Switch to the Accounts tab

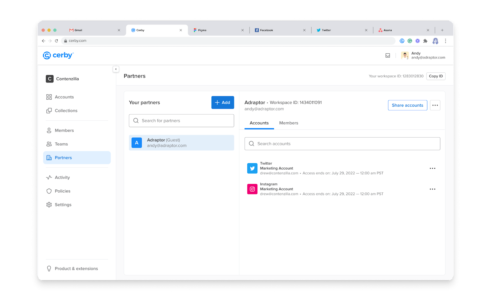(259, 123)
